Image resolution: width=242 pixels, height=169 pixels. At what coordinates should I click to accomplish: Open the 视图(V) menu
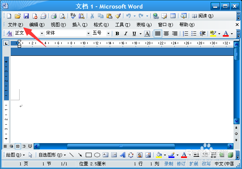click(x=58, y=25)
